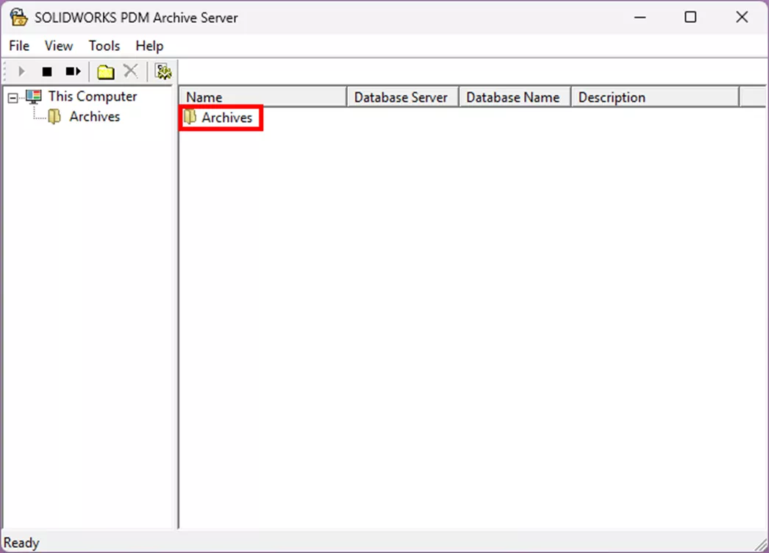The image size is (769, 553).
Task: Click the Description column header
Action: [655, 97]
